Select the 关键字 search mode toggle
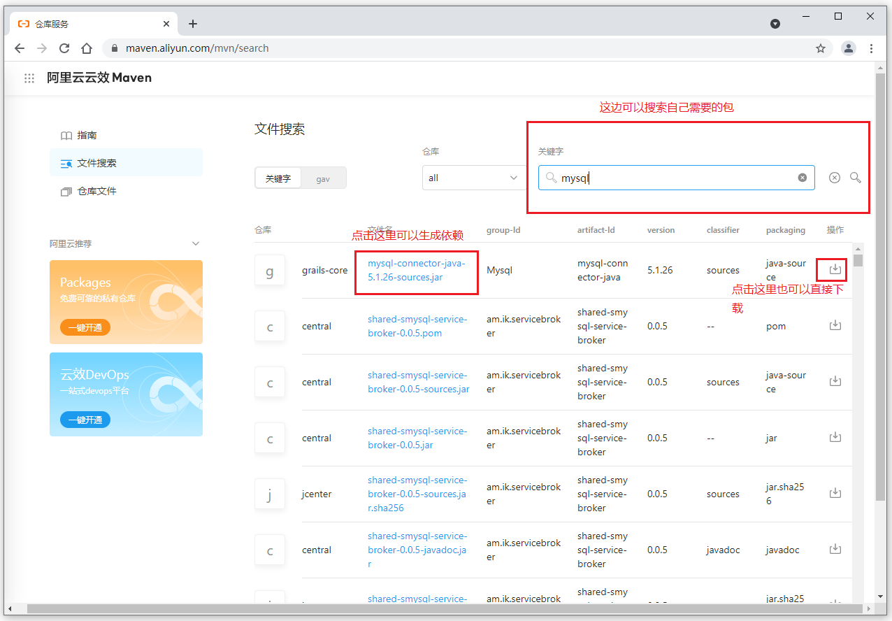The height and width of the screenshot is (621, 892). (278, 178)
